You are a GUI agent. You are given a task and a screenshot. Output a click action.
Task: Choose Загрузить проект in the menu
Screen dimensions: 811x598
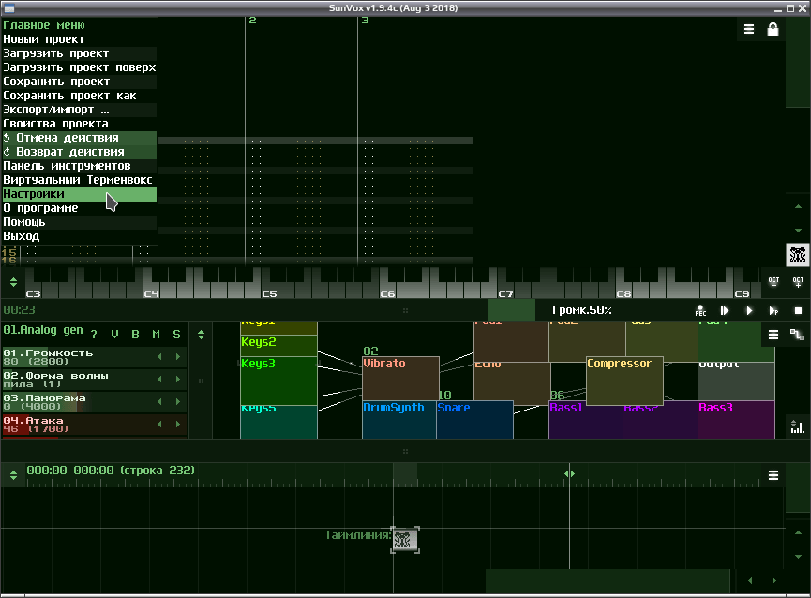click(79, 53)
